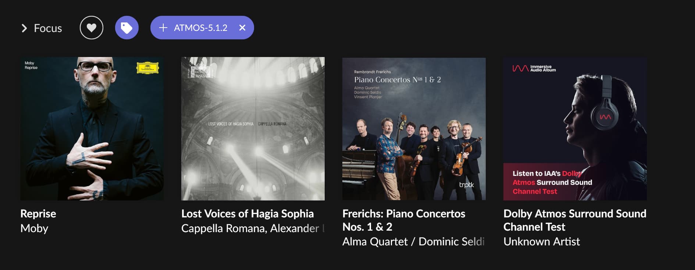The height and width of the screenshot is (270, 695).
Task: Open the Focus filter label
Action: coord(48,28)
